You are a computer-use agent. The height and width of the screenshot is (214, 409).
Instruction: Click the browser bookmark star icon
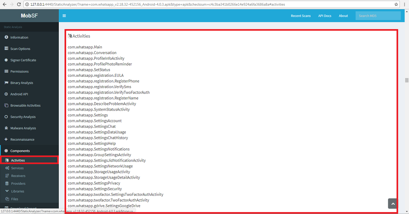point(396,4)
